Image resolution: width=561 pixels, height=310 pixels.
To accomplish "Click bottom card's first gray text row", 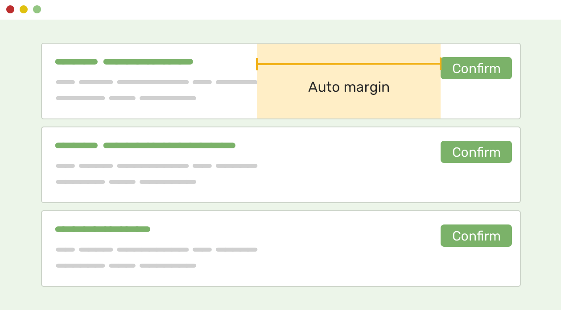I will point(157,249).
